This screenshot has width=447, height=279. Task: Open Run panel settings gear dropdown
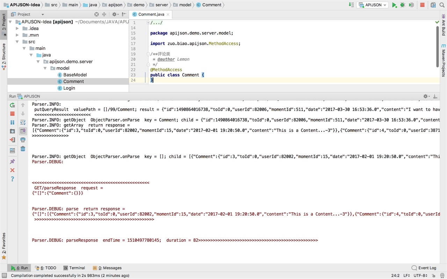pos(426,96)
